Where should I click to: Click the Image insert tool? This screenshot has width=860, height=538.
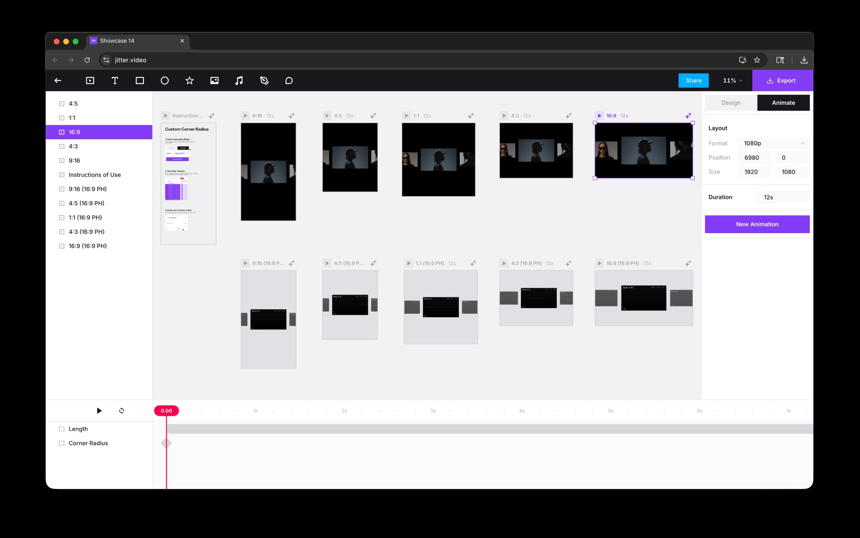click(x=214, y=81)
